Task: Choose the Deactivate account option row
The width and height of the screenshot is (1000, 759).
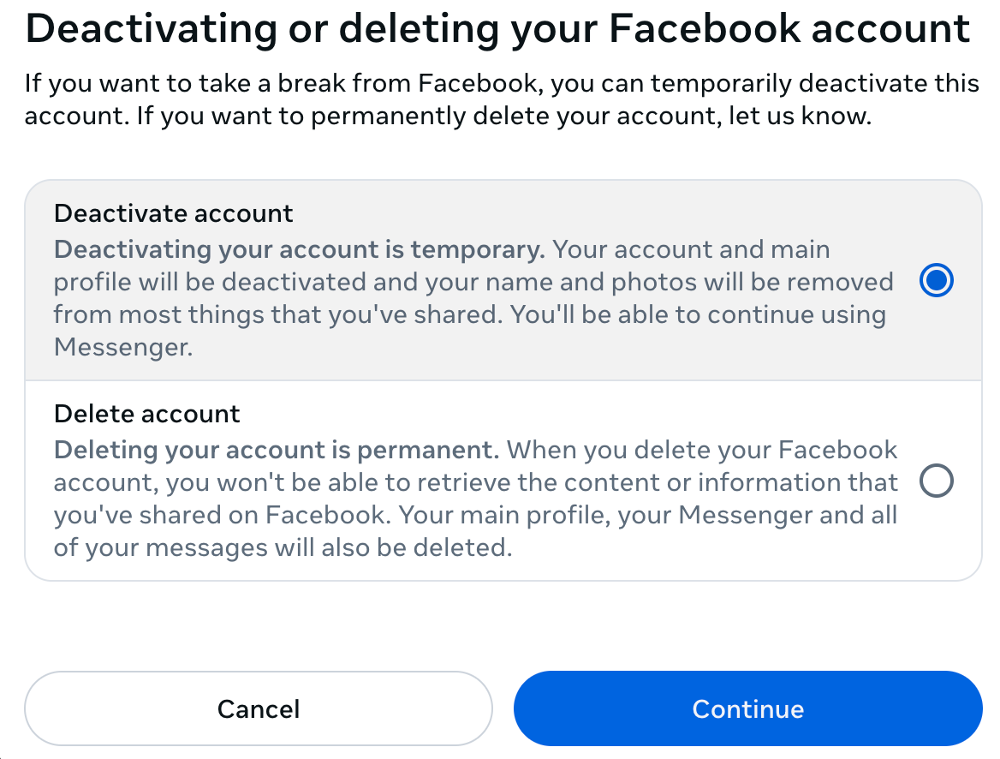Action: [x=479, y=280]
